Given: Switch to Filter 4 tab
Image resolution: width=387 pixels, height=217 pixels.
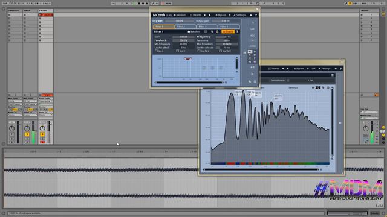Looking at the screenshot, I should (x=229, y=27).
